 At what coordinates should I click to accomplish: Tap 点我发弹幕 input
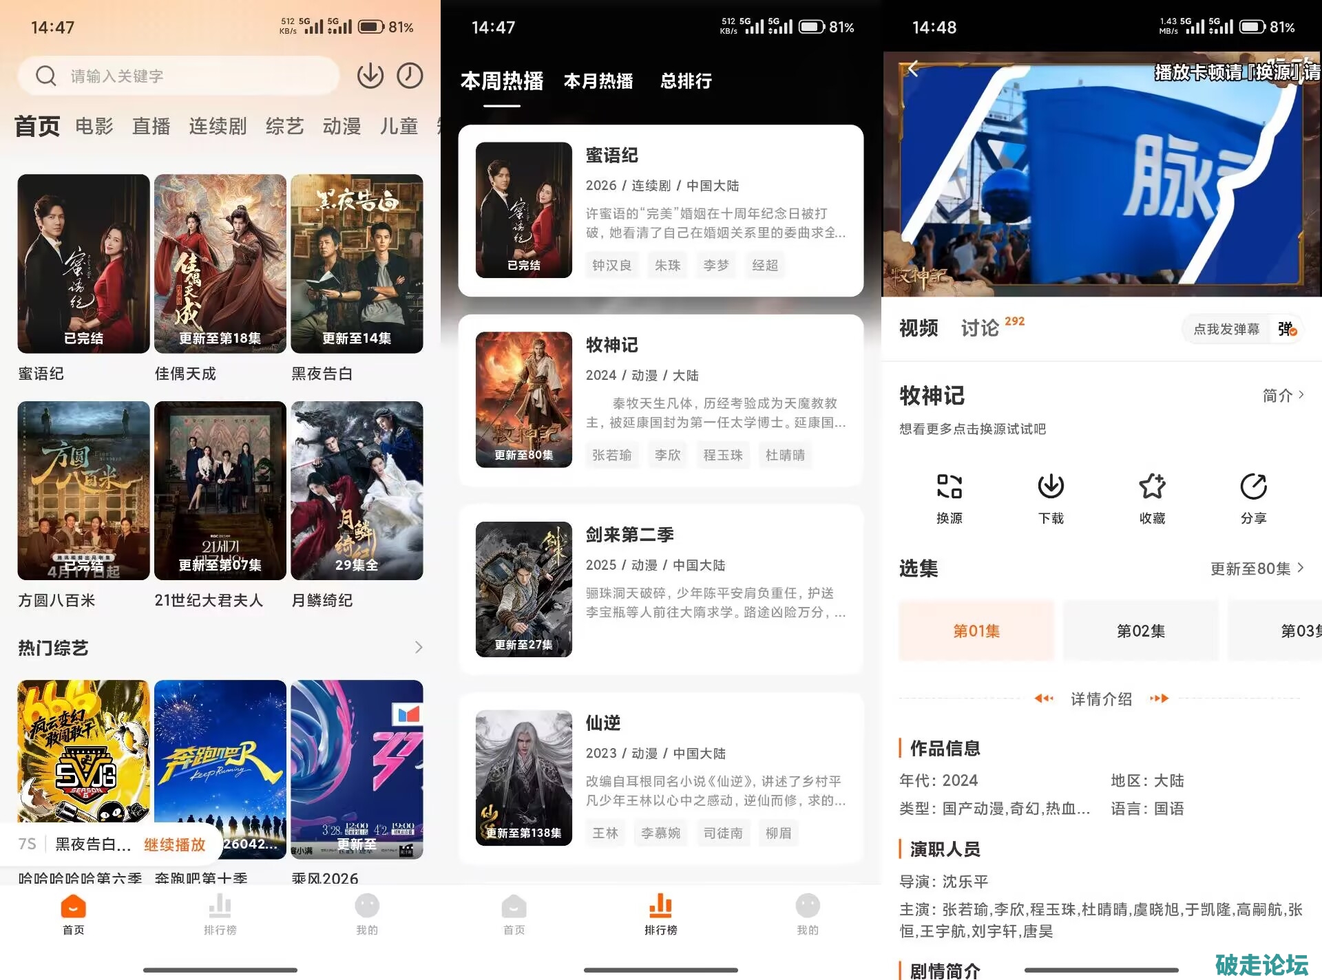(1226, 330)
